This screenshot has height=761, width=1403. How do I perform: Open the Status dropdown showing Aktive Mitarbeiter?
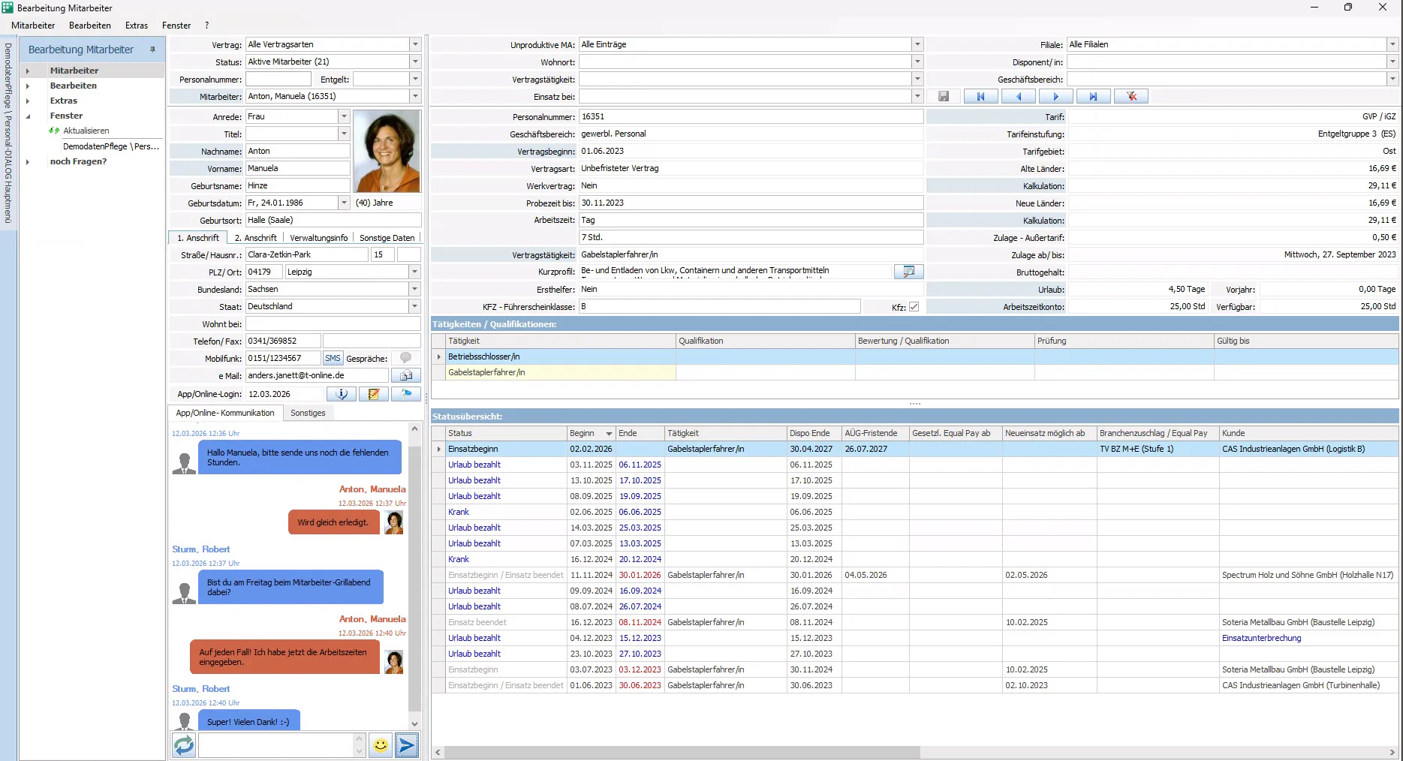click(415, 62)
